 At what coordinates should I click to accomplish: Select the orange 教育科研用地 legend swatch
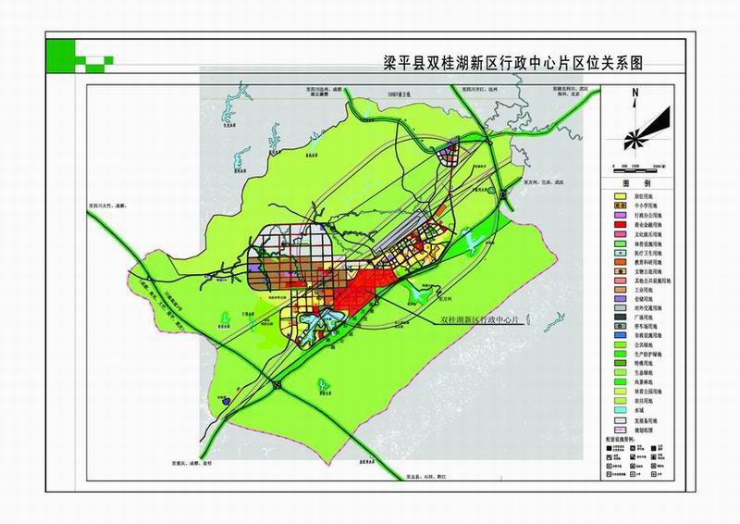[x=620, y=262]
